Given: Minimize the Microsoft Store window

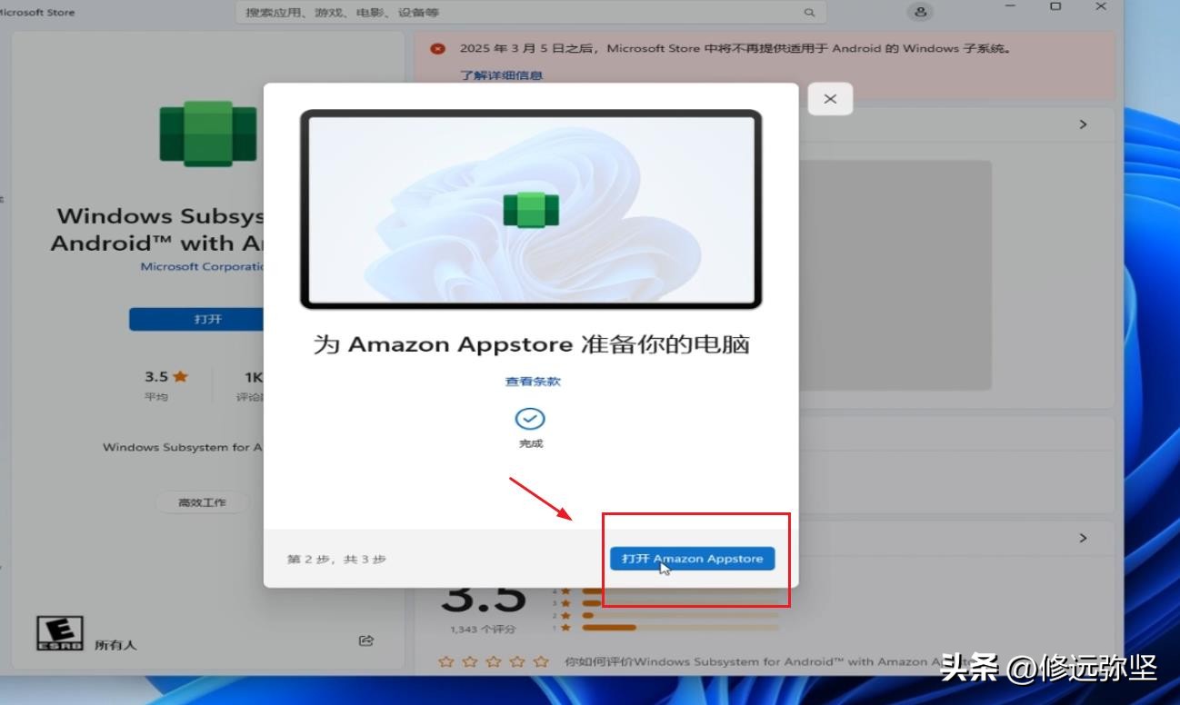Looking at the screenshot, I should pos(1010,7).
